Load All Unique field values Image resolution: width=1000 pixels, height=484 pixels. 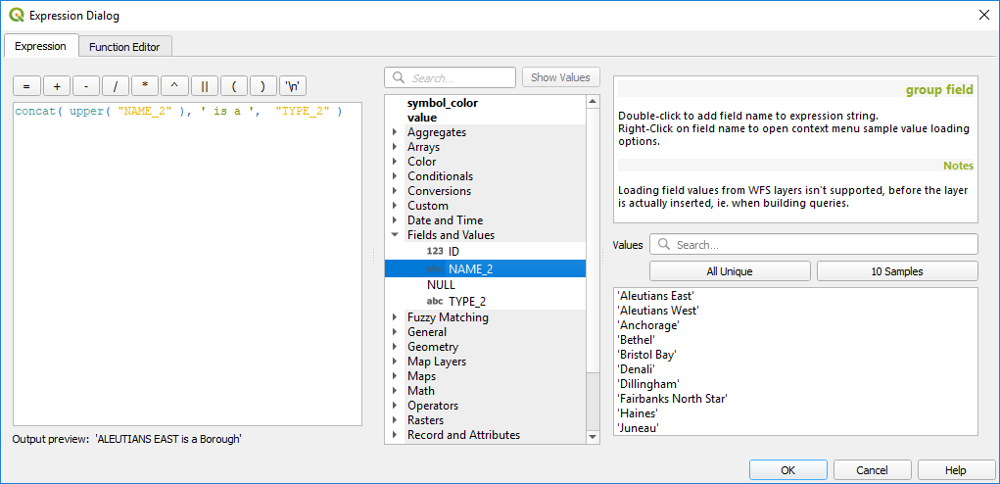[x=730, y=271]
